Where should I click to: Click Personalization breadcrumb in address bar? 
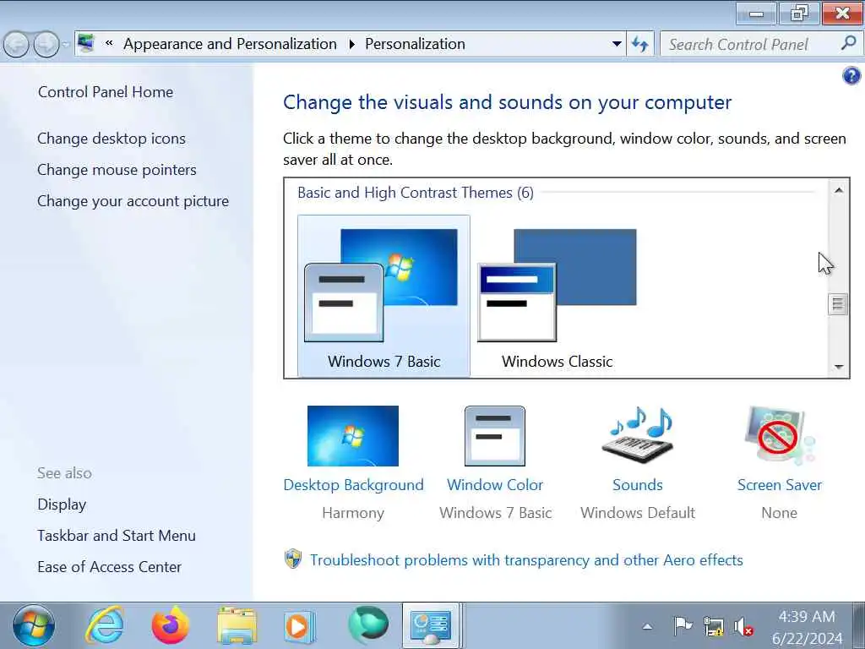(415, 44)
